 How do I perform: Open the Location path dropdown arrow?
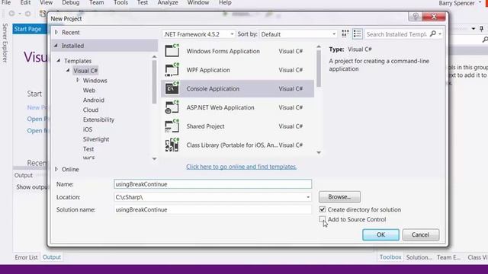[308, 197]
